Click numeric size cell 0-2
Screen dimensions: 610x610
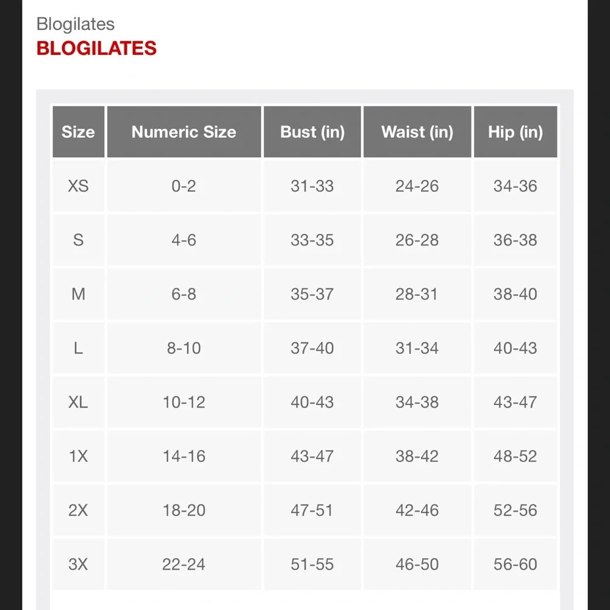184,186
